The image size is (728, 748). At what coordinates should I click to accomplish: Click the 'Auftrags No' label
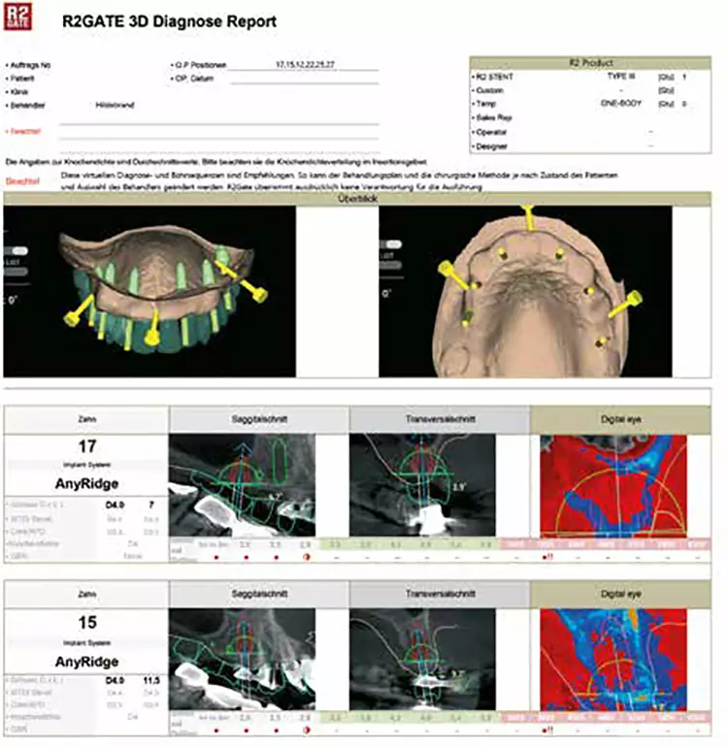30,65
